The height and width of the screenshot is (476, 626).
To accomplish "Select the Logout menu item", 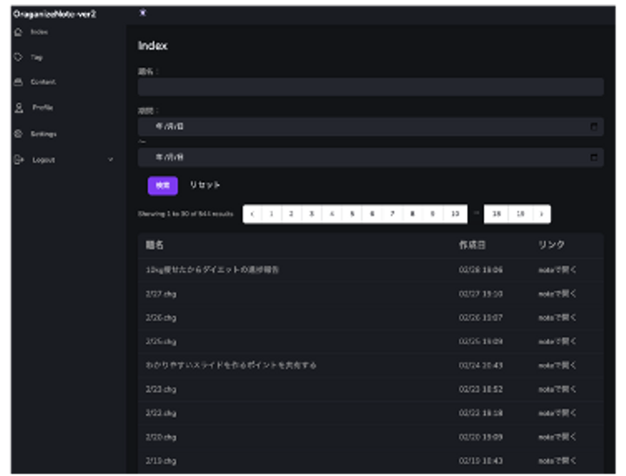I will pyautogui.click(x=43, y=160).
